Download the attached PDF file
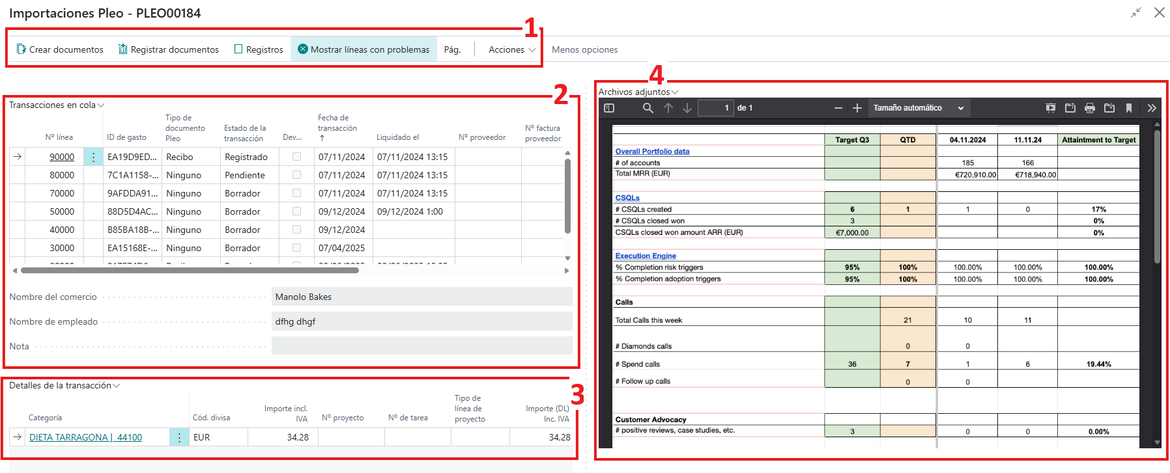The height and width of the screenshot is (473, 1170). (x=1109, y=108)
